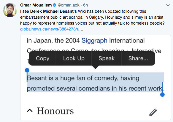The image size is (173, 122).
Task: Click the Honours section heading
Action: pos(55,111)
